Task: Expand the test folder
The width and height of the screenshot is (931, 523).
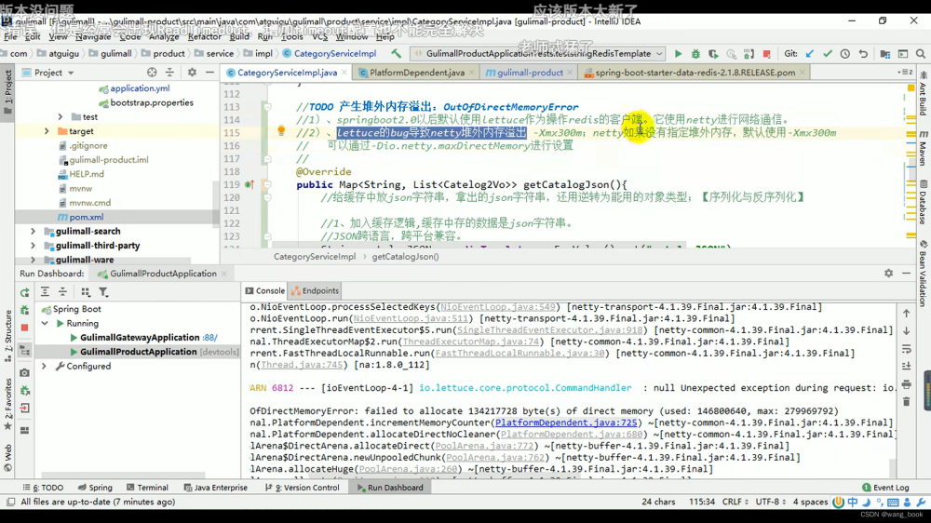Action: click(x=60, y=117)
